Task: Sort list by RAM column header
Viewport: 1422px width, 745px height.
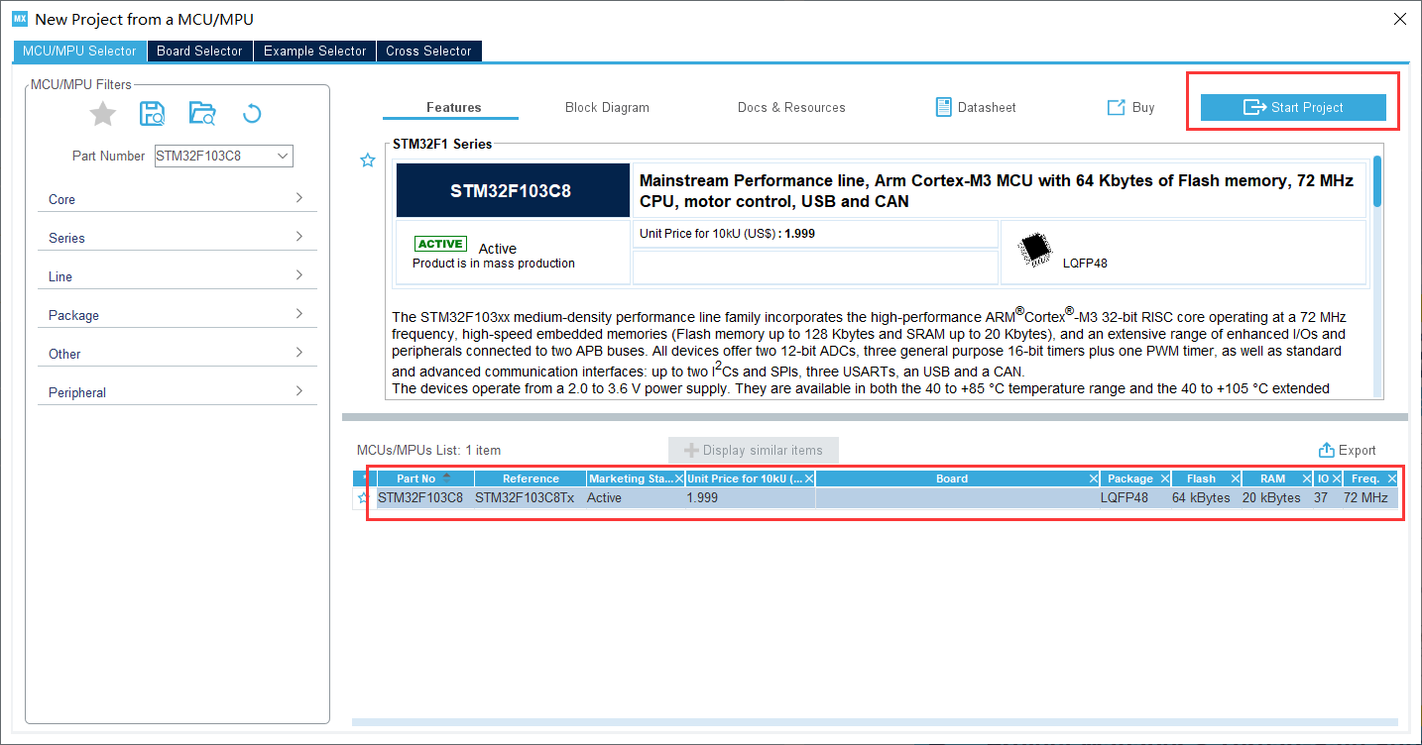Action: [1272, 479]
